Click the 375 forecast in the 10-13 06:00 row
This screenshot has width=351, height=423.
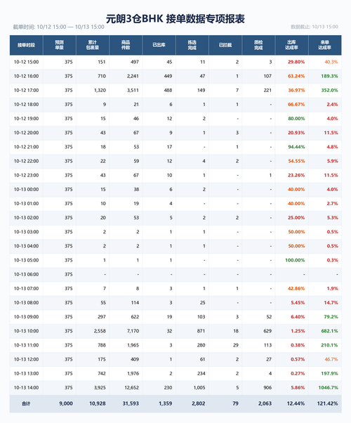point(69,274)
